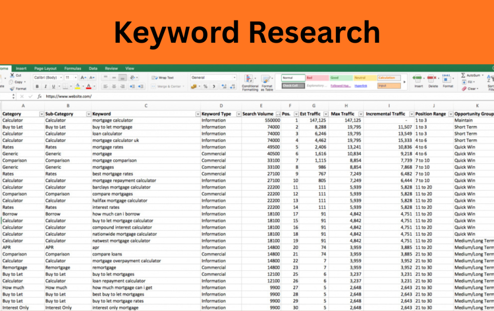Click the Conditional Formatting icon
Image resolution: width=494 pixels, height=311 pixels.
250,80
